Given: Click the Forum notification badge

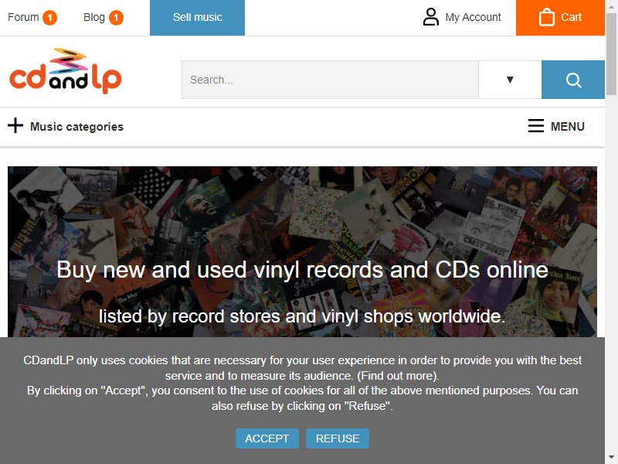Looking at the screenshot, I should coord(50,18).
